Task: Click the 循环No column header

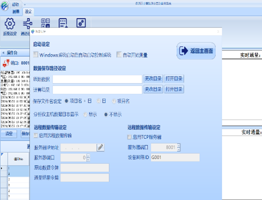Action: point(18,159)
